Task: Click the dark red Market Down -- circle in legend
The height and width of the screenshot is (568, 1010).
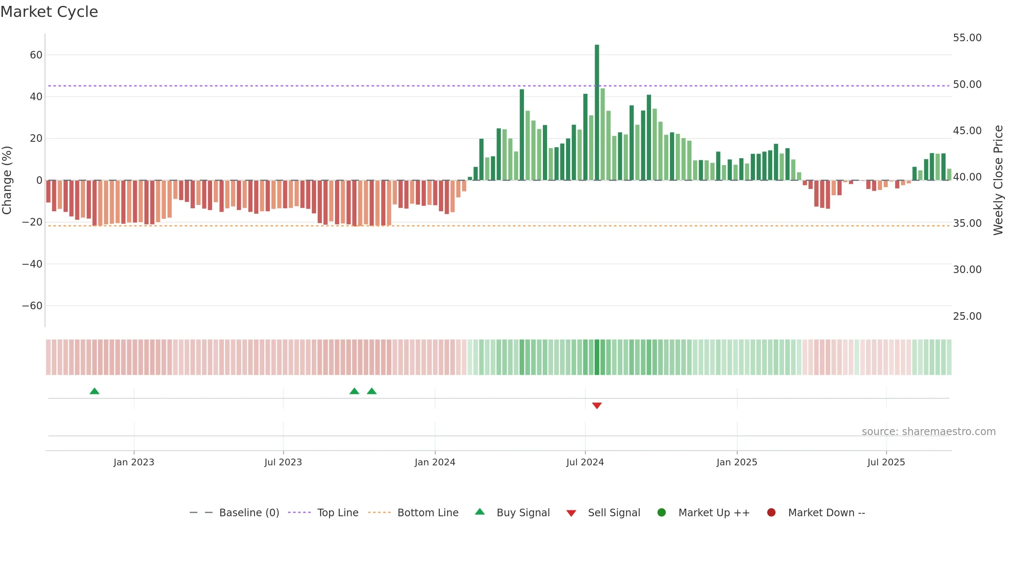Action: (771, 512)
